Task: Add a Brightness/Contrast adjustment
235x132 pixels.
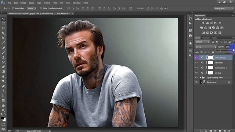Action: click(x=203, y=23)
